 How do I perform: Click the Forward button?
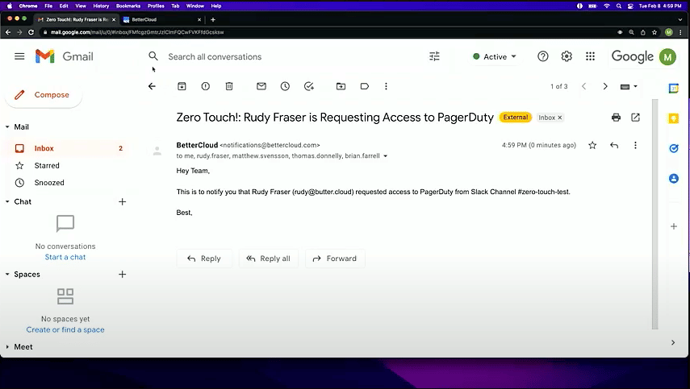click(x=335, y=259)
